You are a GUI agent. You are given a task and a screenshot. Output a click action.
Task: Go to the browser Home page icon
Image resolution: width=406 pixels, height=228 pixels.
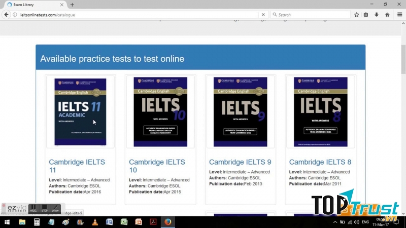[x=387, y=15]
